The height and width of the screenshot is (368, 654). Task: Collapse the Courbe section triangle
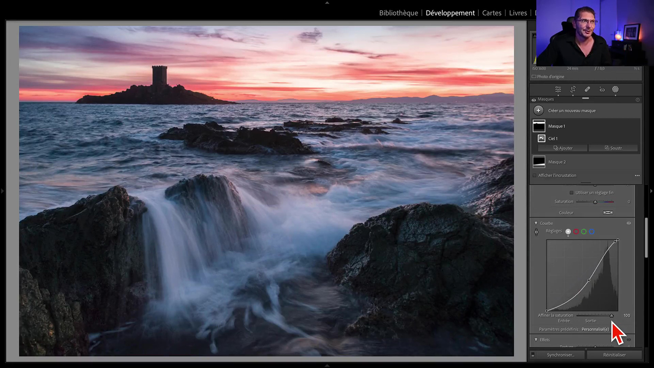tap(536, 223)
